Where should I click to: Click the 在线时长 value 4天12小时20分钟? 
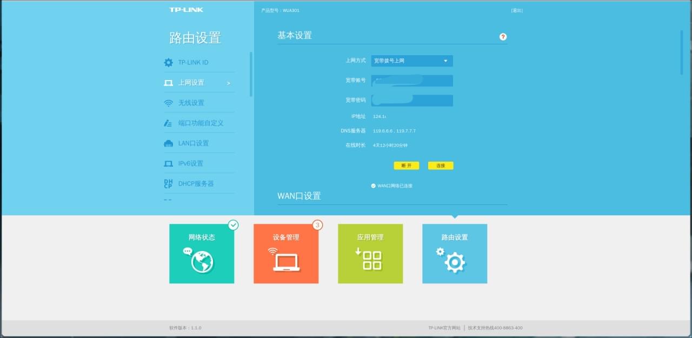coord(391,145)
